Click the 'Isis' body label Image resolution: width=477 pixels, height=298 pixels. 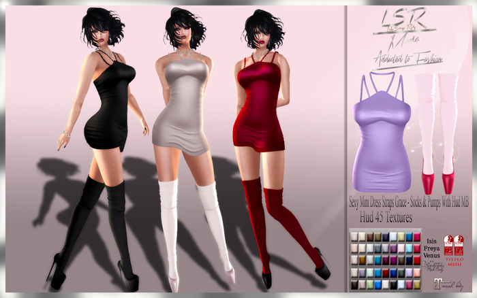point(431,242)
